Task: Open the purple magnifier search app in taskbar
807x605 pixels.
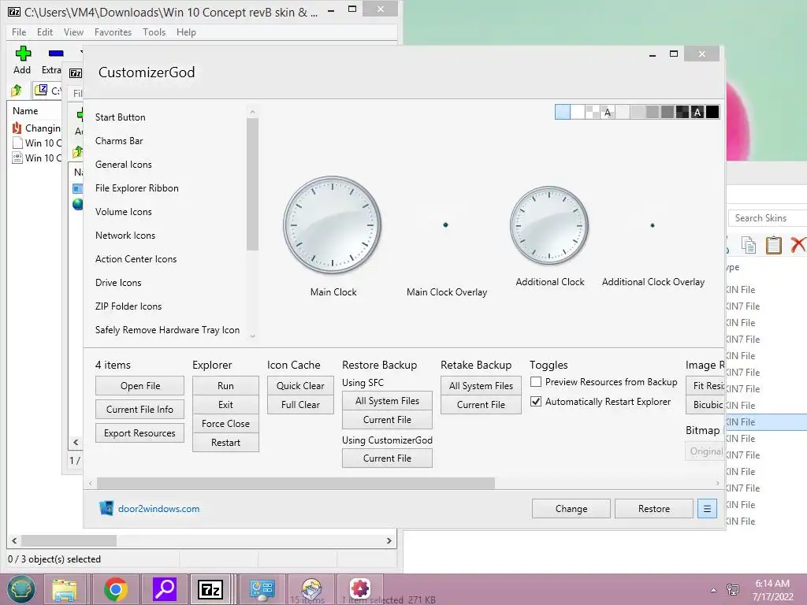Action: [165, 589]
